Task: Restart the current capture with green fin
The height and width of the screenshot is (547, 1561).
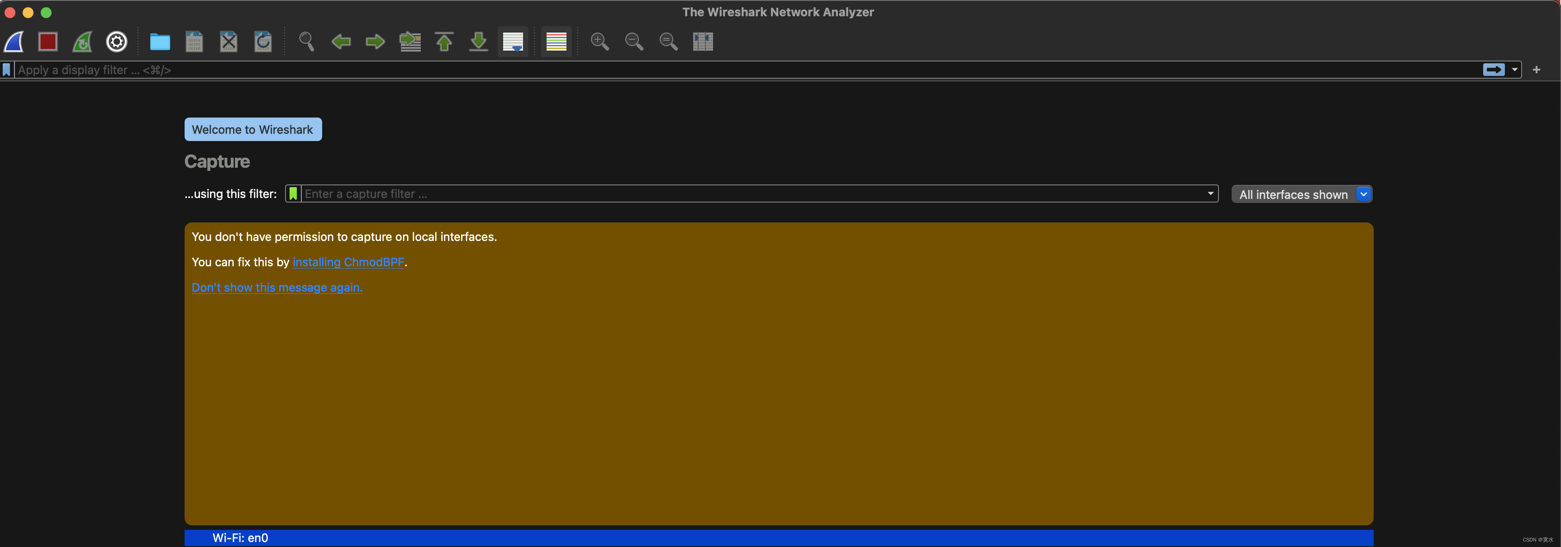Action: pos(82,42)
